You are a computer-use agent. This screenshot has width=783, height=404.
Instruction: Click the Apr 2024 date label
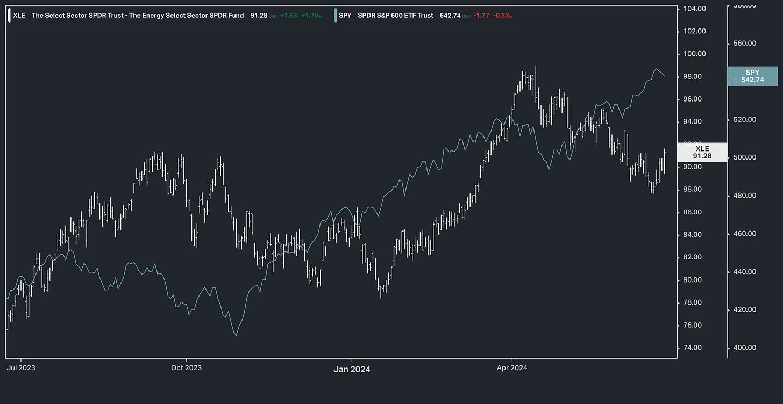coord(512,369)
